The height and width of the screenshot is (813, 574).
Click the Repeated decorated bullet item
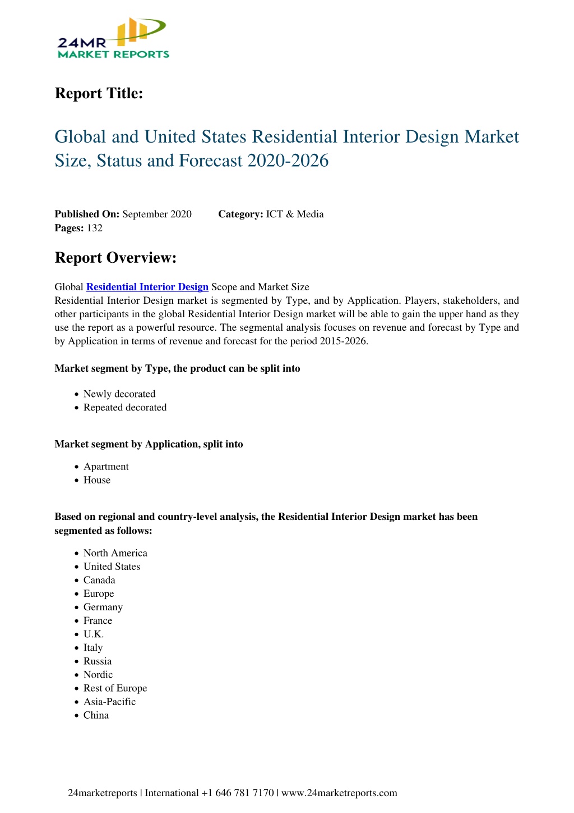click(x=125, y=408)
